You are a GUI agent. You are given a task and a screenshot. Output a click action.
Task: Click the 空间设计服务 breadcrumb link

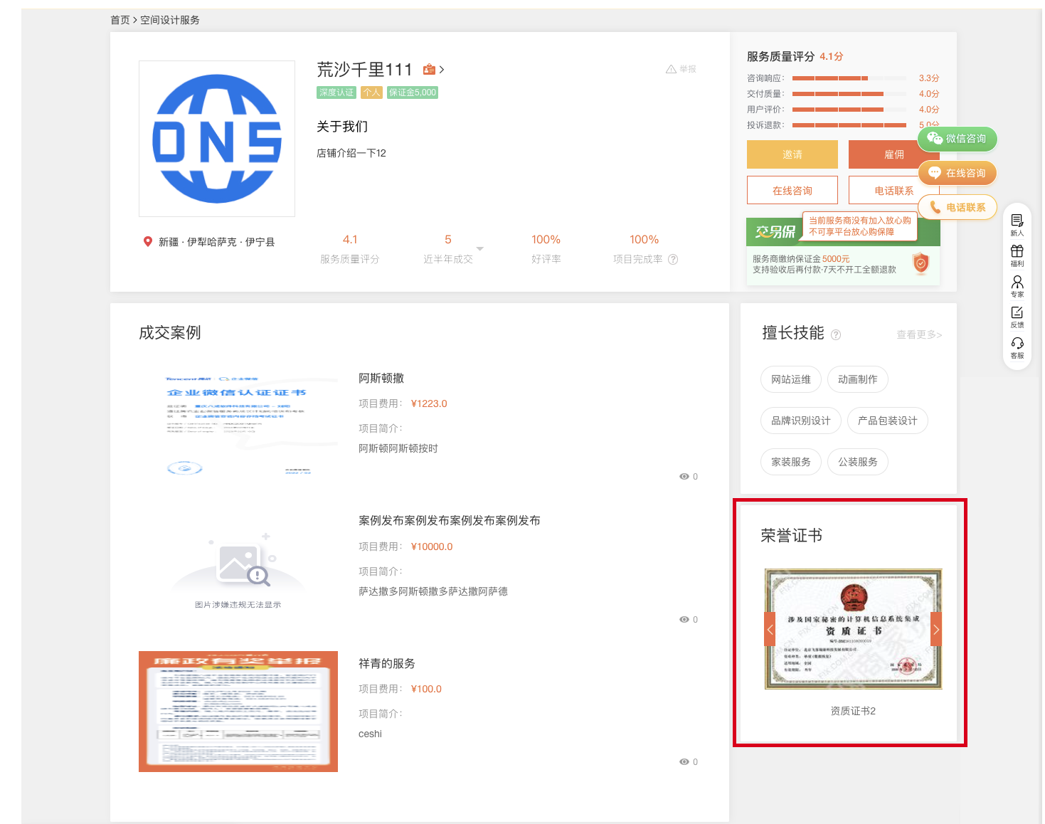pos(170,20)
